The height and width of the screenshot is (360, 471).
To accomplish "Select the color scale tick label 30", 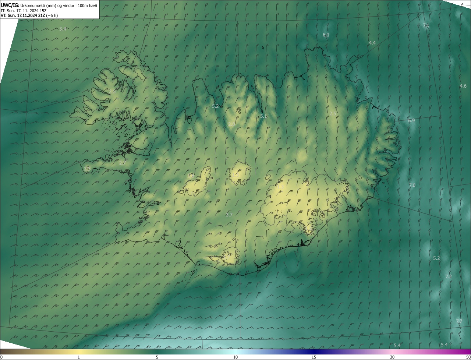I will tap(392, 357).
